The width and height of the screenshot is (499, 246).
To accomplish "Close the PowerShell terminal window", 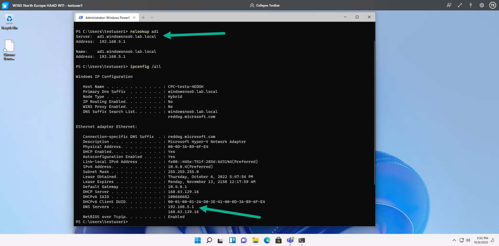I will pos(369,17).
